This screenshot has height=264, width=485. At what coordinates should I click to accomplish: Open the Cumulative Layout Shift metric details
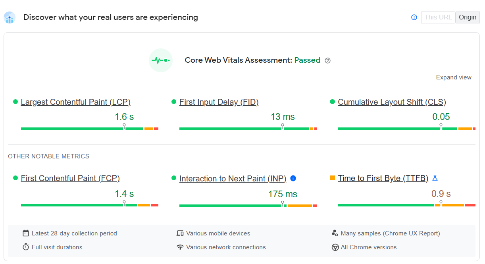pos(392,102)
